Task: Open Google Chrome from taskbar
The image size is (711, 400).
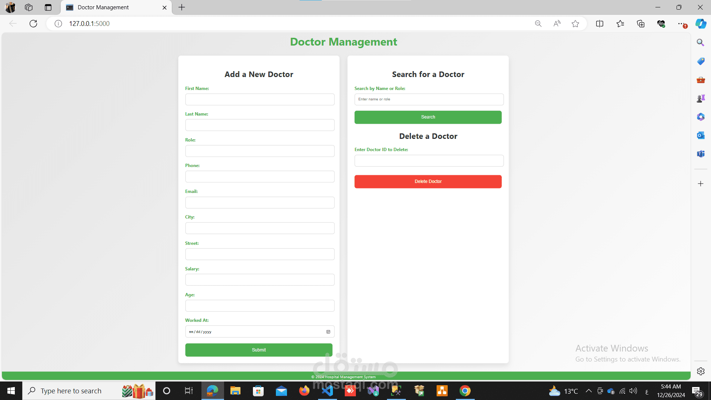Action: 465,391
